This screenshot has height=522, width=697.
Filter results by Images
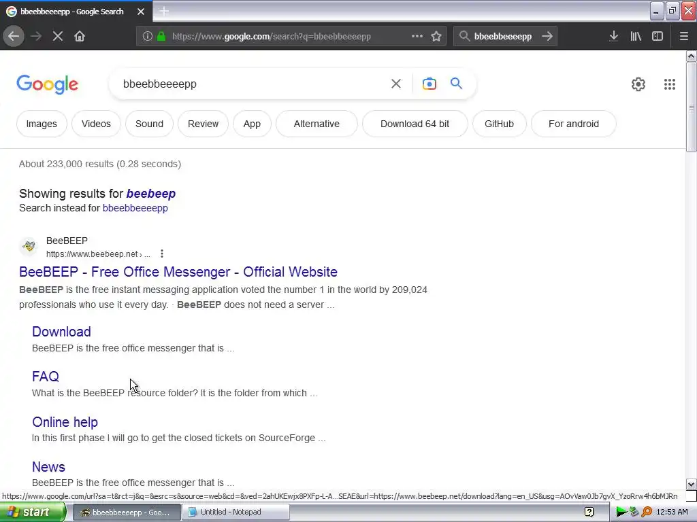pos(42,124)
